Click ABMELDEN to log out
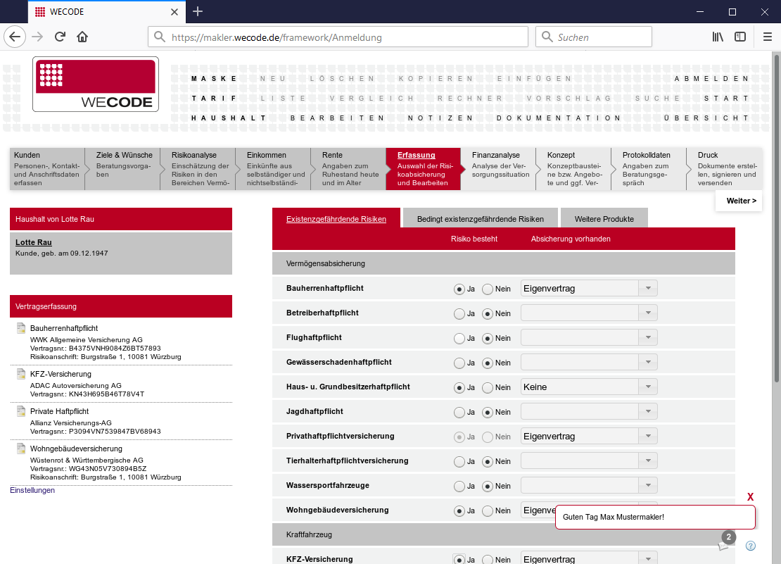This screenshot has height=564, width=781. pyautogui.click(x=711, y=78)
